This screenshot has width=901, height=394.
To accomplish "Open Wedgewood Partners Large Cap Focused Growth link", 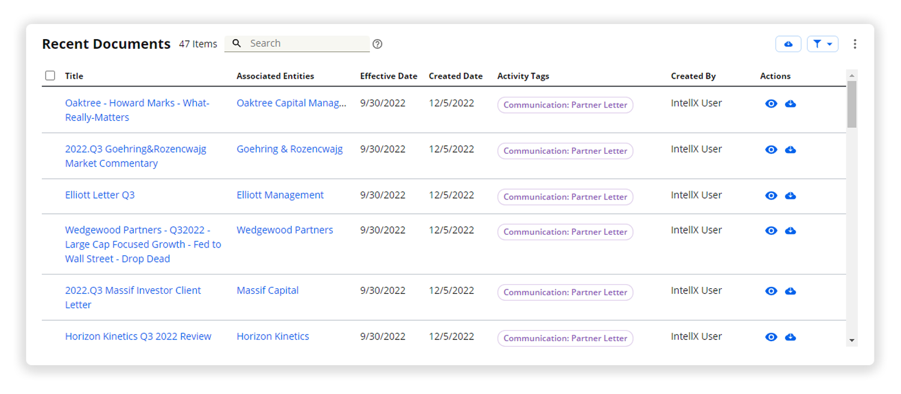I will (x=143, y=244).
